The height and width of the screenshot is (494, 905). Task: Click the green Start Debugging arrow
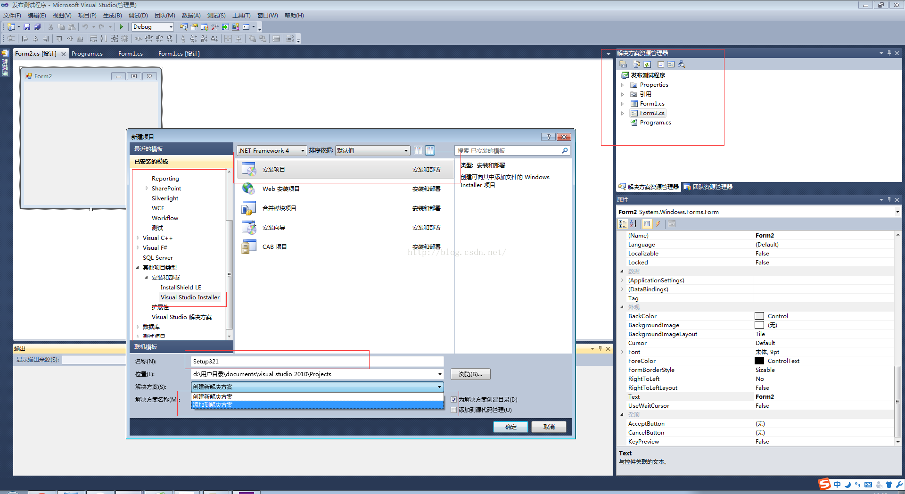pyautogui.click(x=121, y=27)
